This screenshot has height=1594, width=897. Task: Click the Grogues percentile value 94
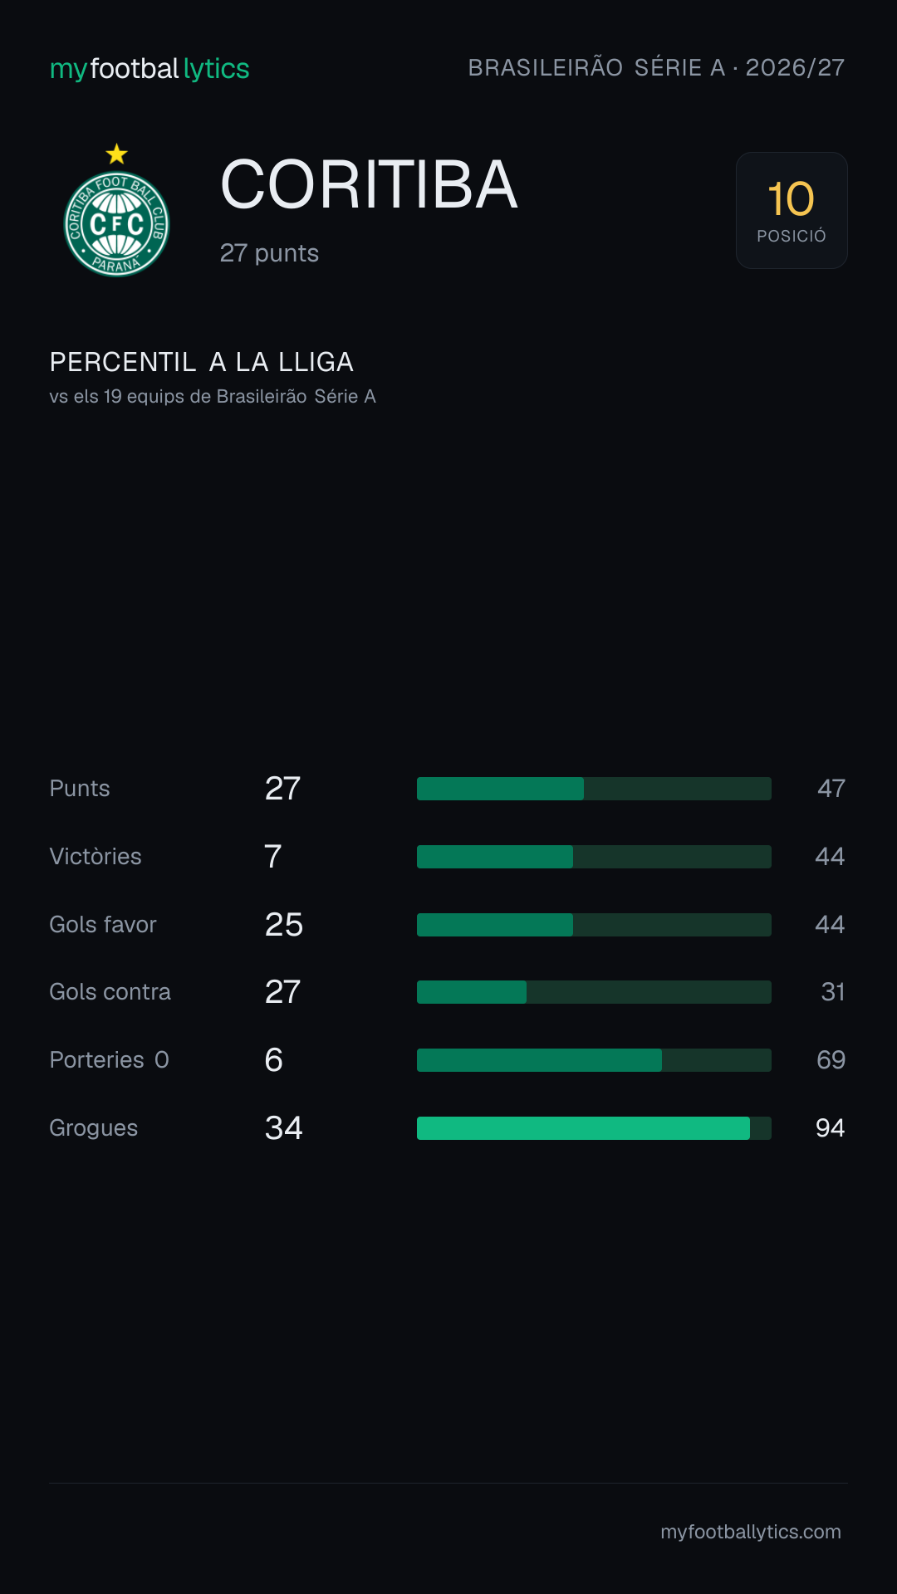830,1128
